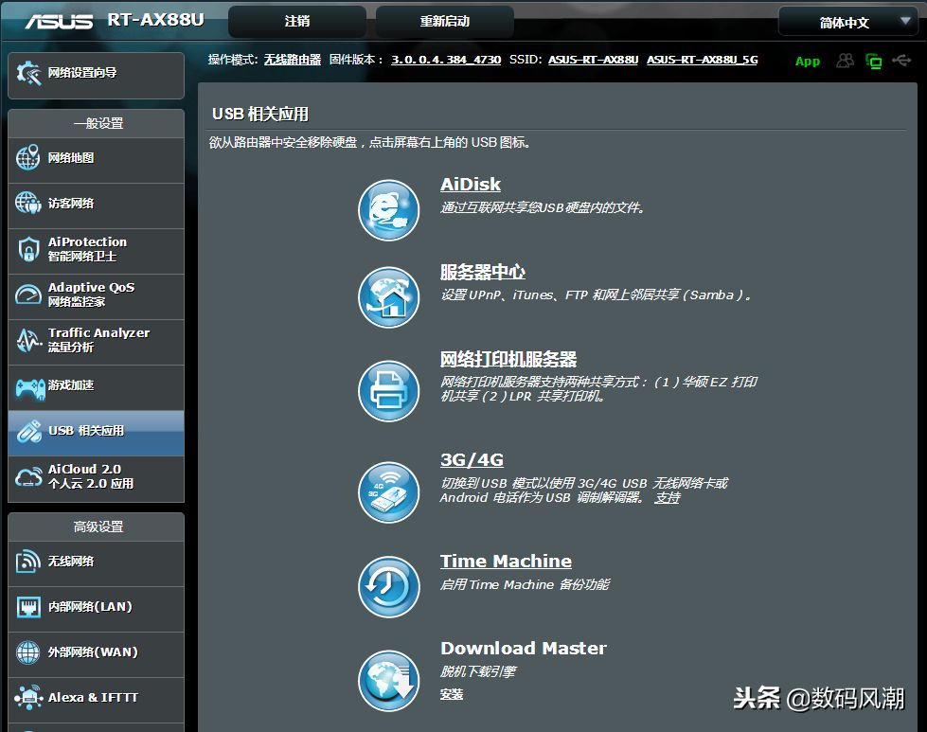927x732 pixels.
Task: Click the 一般设置 section header
Action: coord(97,123)
